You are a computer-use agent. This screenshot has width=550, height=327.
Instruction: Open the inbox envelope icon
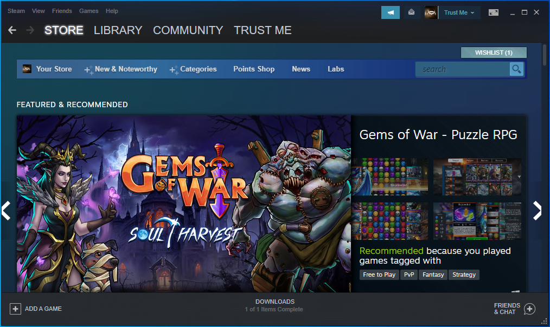[x=412, y=12]
